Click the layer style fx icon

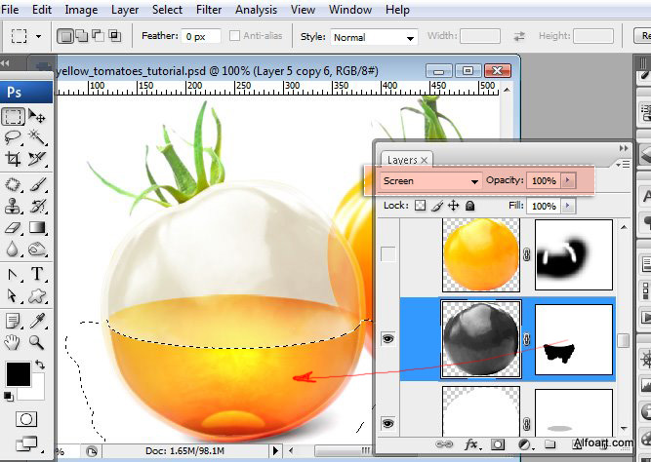pos(471,444)
